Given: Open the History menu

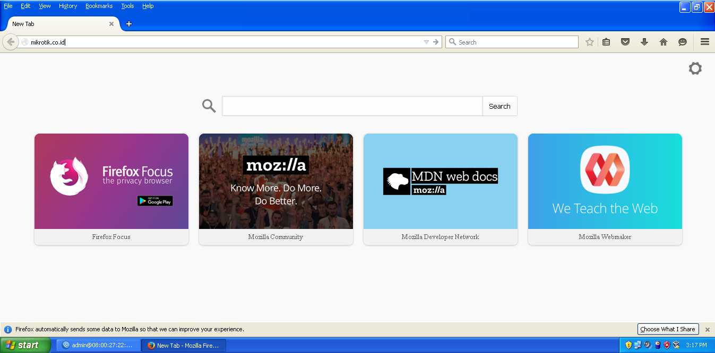Looking at the screenshot, I should pos(68,6).
